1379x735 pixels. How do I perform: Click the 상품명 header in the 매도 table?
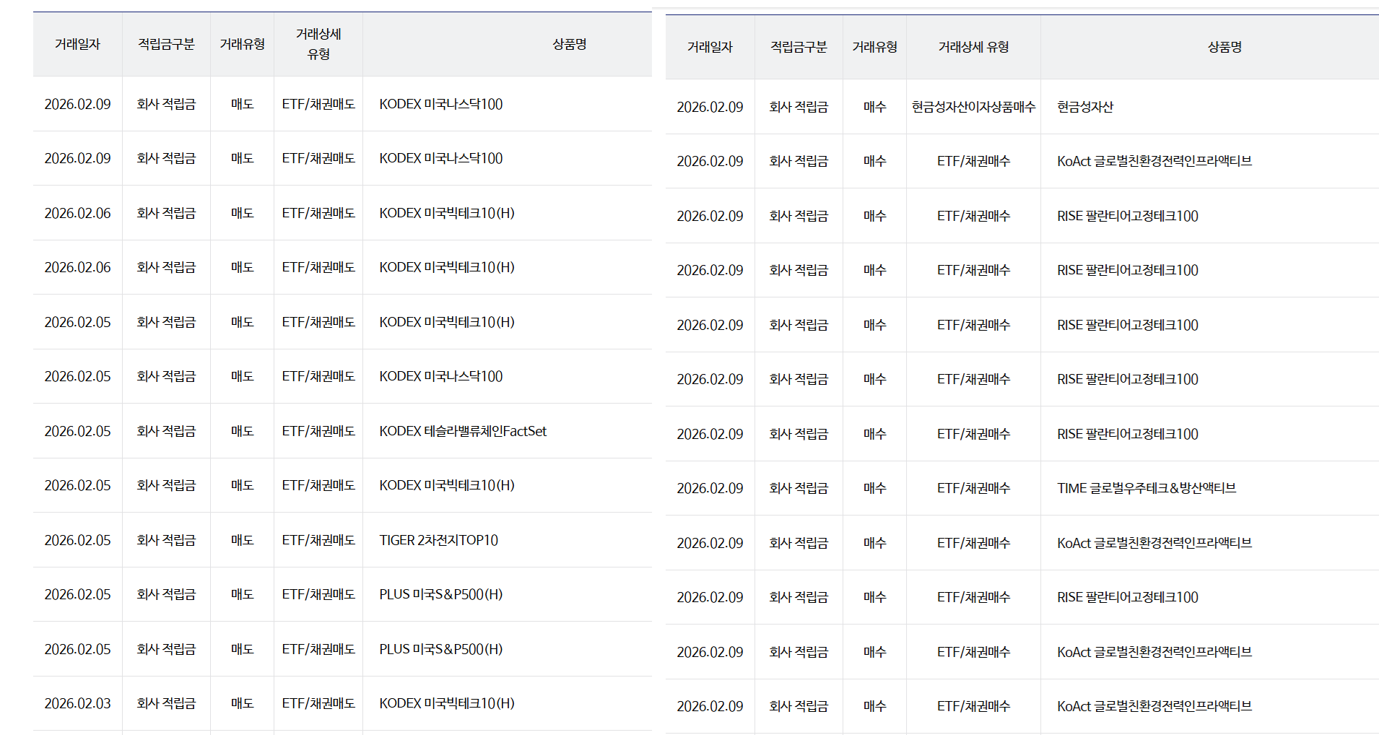(x=569, y=44)
